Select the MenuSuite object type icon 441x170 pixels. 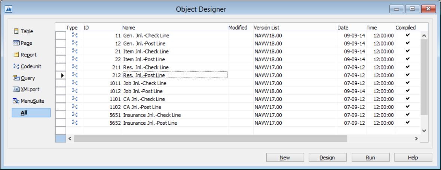click(x=16, y=101)
